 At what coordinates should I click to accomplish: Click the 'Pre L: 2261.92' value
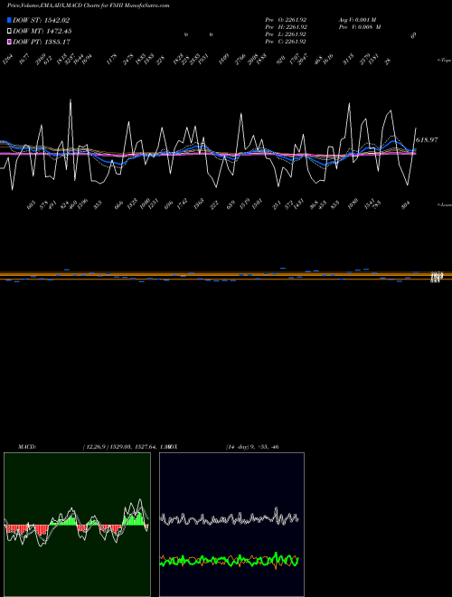click(286, 34)
